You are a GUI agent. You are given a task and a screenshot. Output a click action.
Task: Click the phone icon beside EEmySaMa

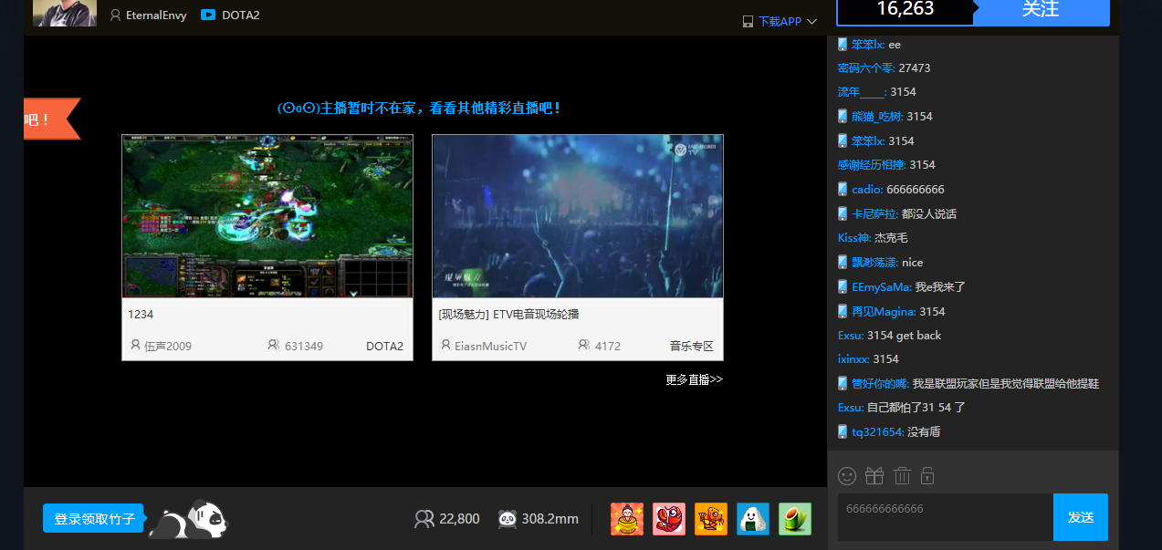click(x=843, y=286)
